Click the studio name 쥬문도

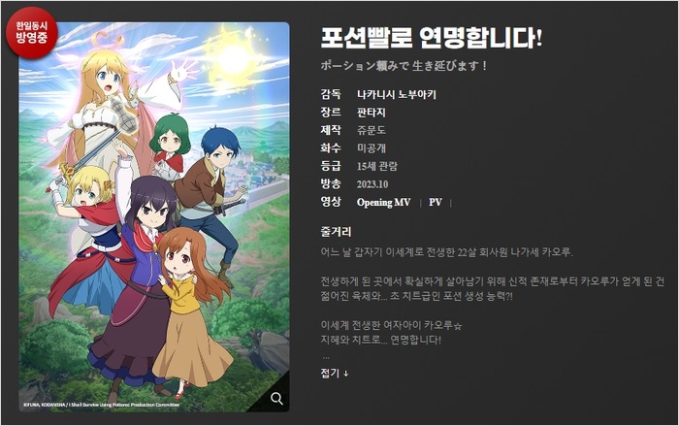(x=372, y=130)
